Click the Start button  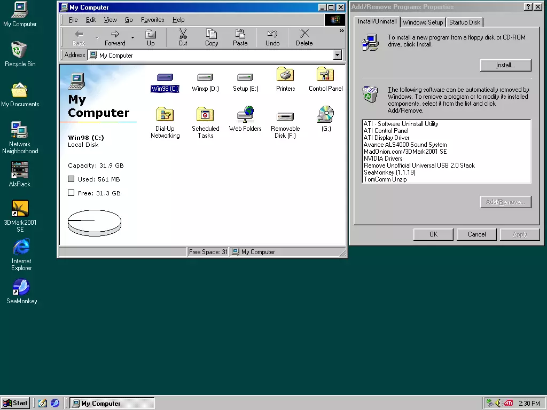click(15, 403)
